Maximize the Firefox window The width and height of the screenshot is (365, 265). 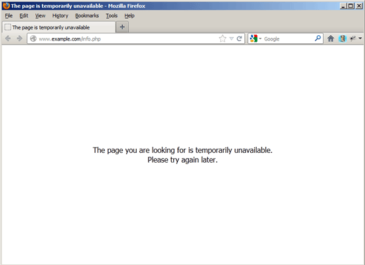coord(350,6)
